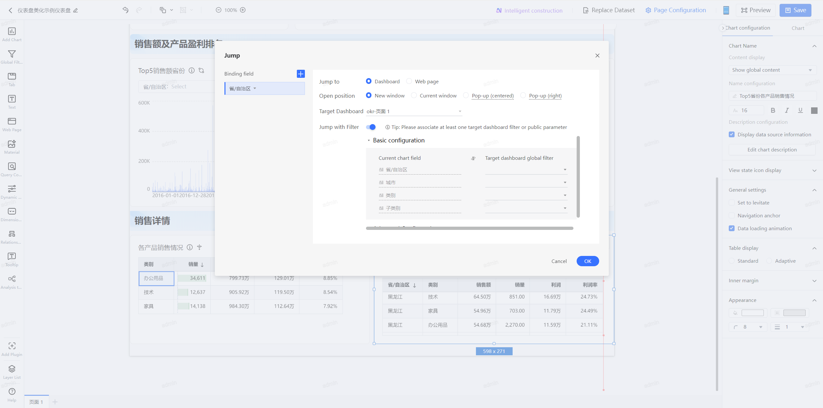Screen dimensions: 823x408
Task: Open Show global content dropdown
Action: 772,70
